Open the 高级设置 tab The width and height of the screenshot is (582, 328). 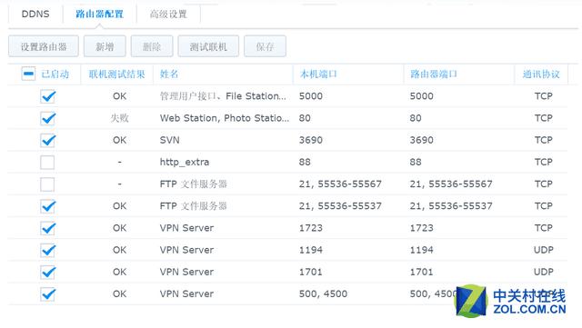tap(168, 15)
